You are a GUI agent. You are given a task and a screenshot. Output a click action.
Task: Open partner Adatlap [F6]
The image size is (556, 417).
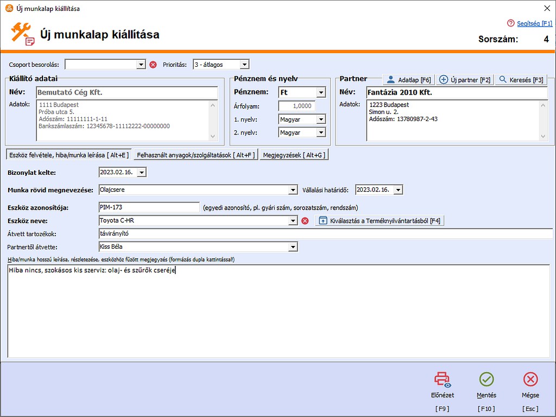coord(409,80)
